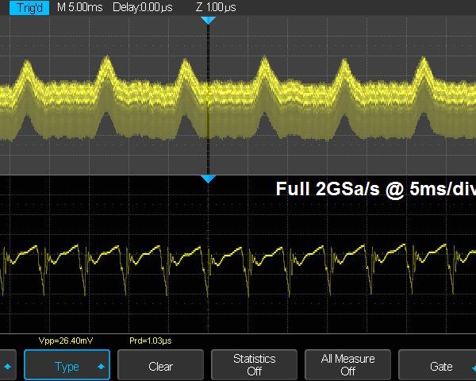Toggle Statistics Off setting
The image size is (476, 381).
point(254,365)
